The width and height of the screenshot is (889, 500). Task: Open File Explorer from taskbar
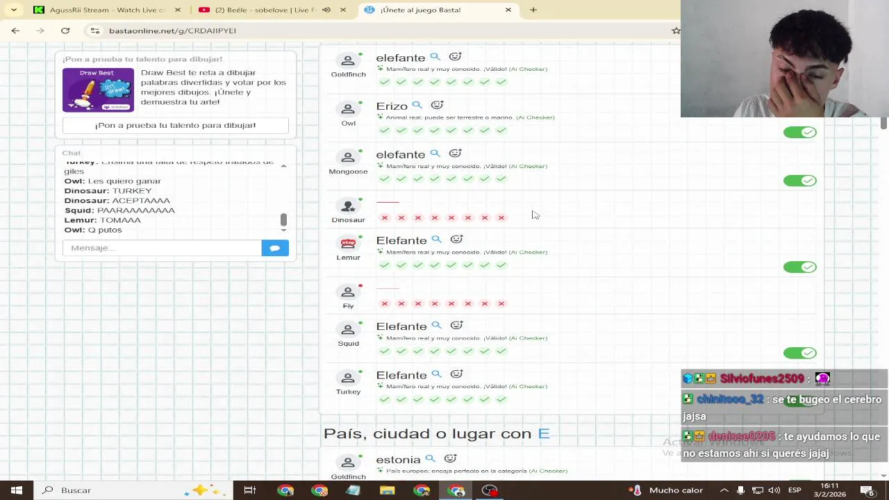pos(387,490)
